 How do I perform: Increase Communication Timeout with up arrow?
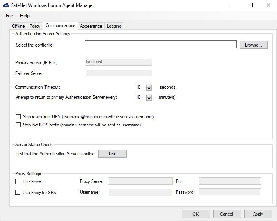tap(149, 86)
